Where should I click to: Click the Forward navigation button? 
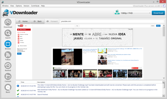[x=52, y=21]
